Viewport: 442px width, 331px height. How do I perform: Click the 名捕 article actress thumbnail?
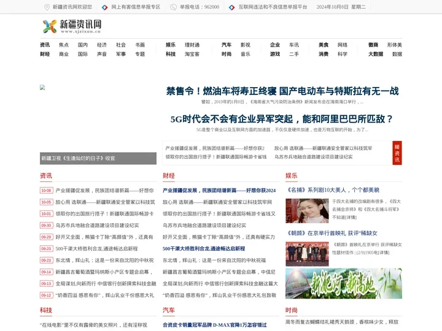coord(307,211)
